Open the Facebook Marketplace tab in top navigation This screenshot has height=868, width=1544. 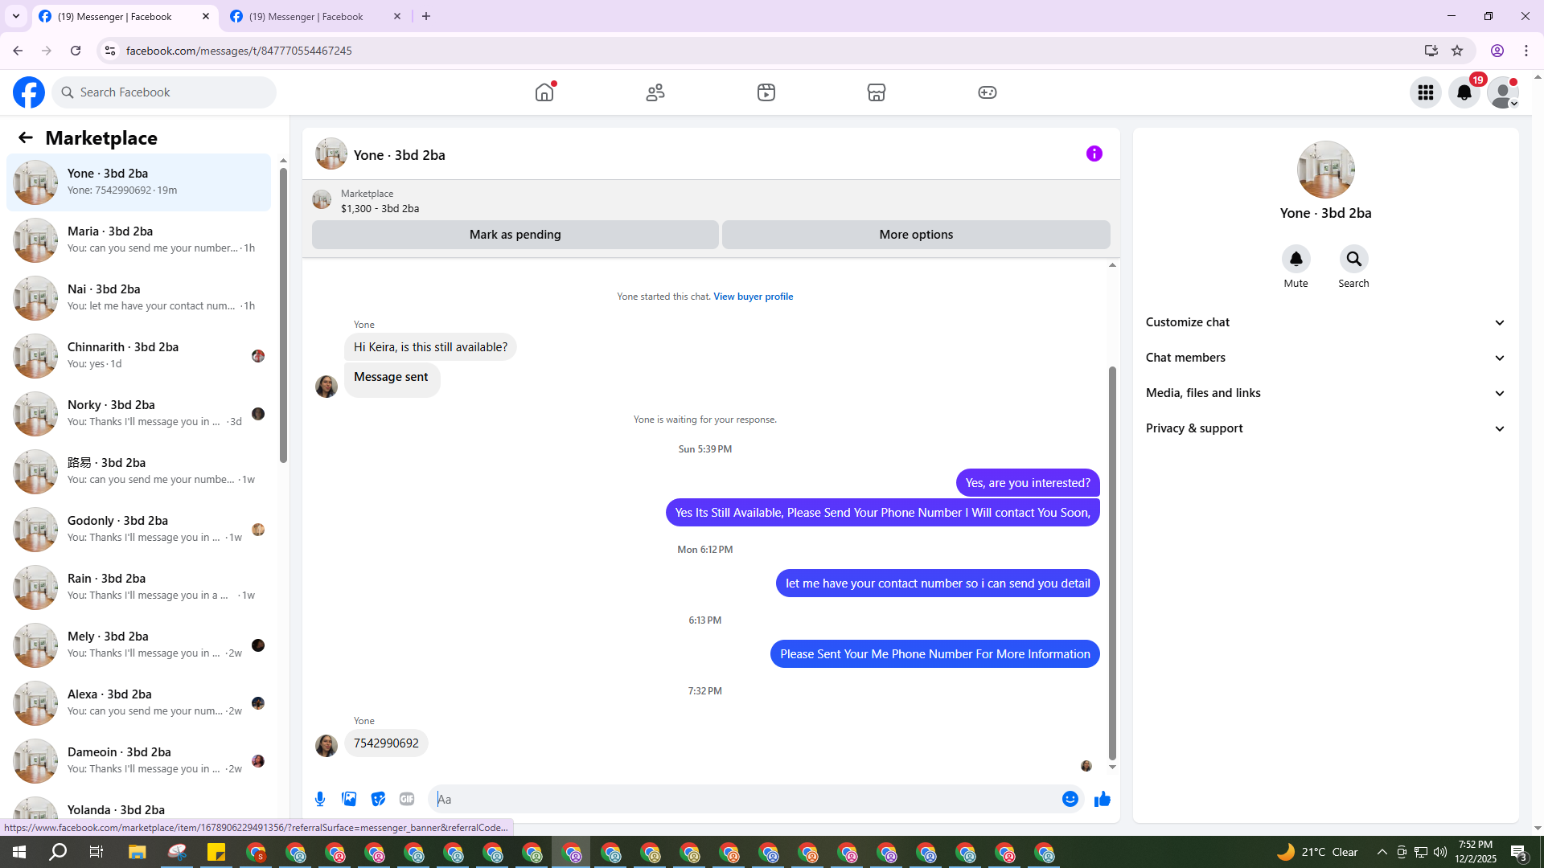[876, 92]
